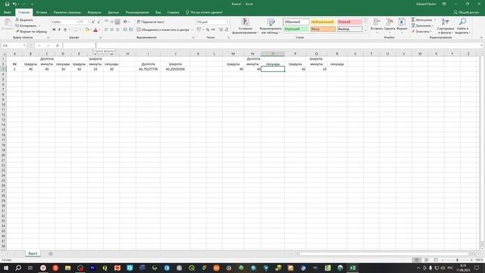Apply comma thousands separator format
This screenshot has height=273, width=485.
tap(214, 30)
